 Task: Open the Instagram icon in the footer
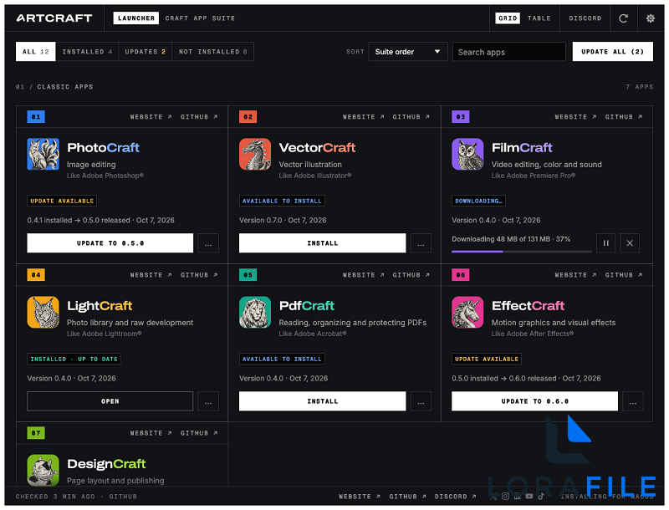[x=506, y=497]
